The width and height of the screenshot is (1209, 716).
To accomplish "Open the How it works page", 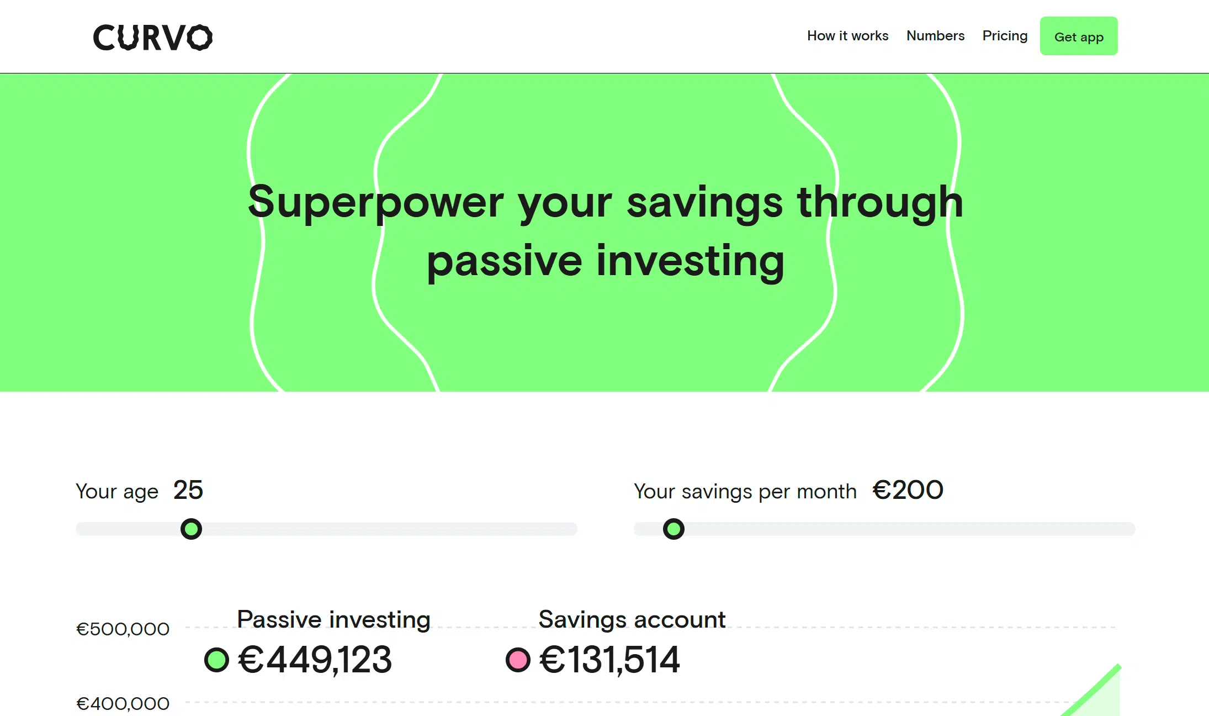I will tap(847, 36).
